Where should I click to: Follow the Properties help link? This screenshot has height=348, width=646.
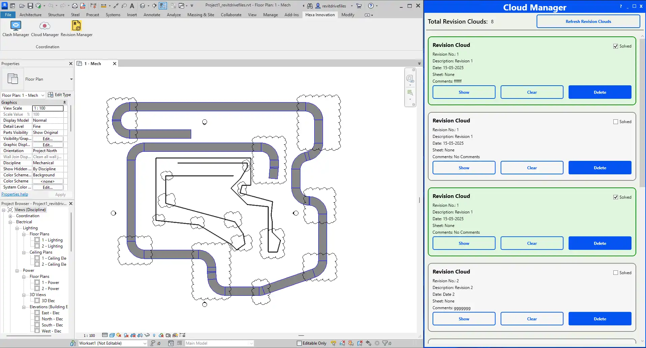coord(15,194)
